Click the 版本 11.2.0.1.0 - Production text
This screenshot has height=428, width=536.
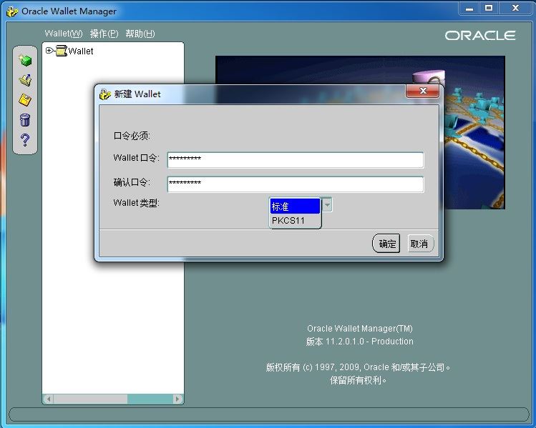click(360, 342)
